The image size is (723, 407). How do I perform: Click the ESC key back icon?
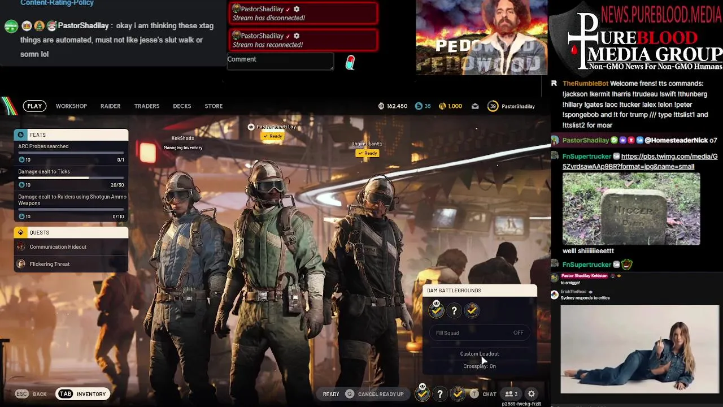point(21,394)
